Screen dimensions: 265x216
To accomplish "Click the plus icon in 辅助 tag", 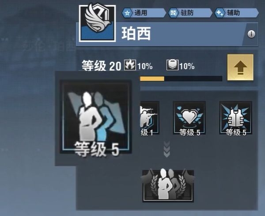I will click(220, 13).
